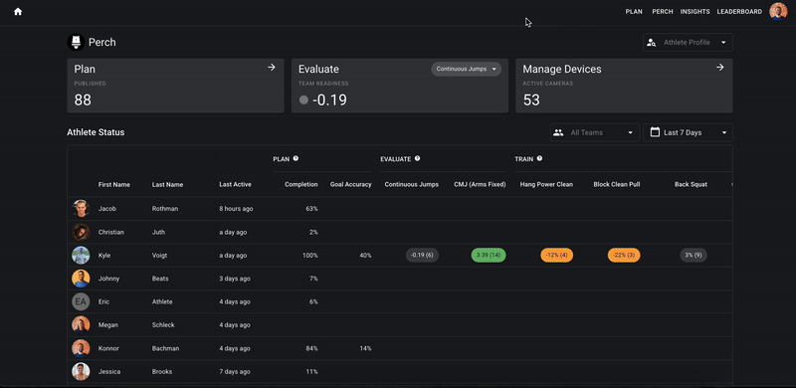Open the INSIGHTS navigation item
The width and height of the screenshot is (796, 388).
tap(695, 12)
